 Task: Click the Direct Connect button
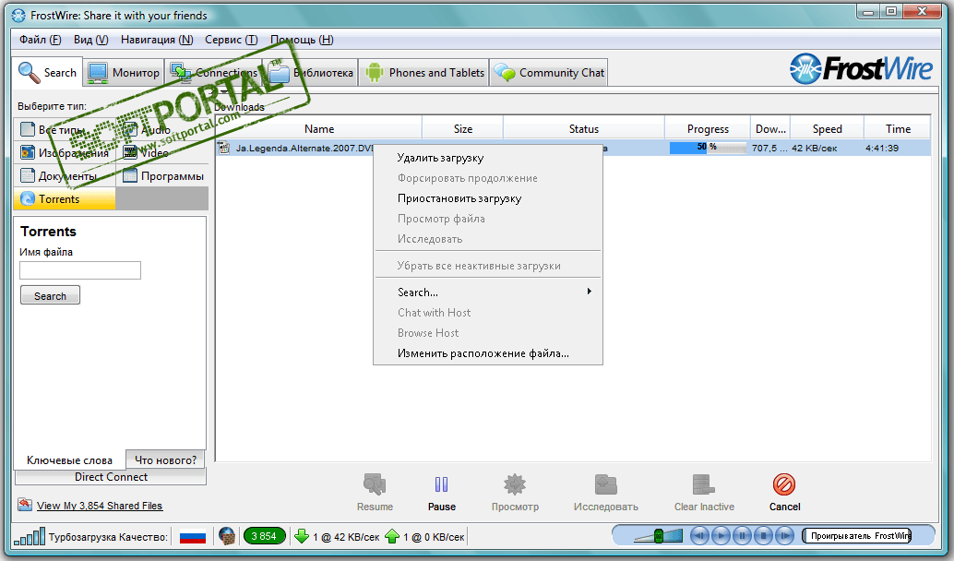[x=111, y=477]
